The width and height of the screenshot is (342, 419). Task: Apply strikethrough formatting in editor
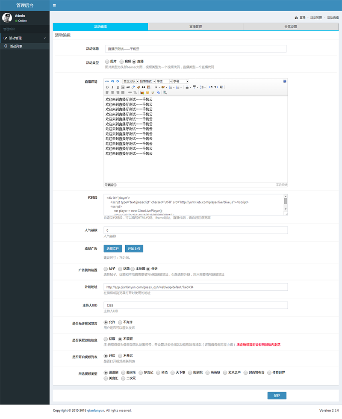[x=128, y=87]
